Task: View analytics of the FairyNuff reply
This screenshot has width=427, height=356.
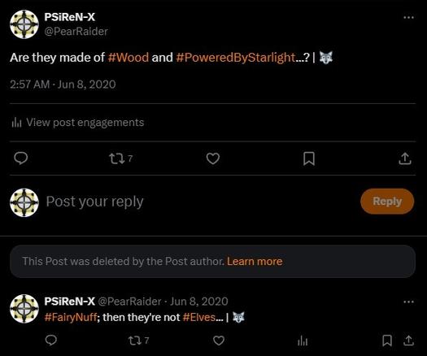Action: (x=303, y=341)
